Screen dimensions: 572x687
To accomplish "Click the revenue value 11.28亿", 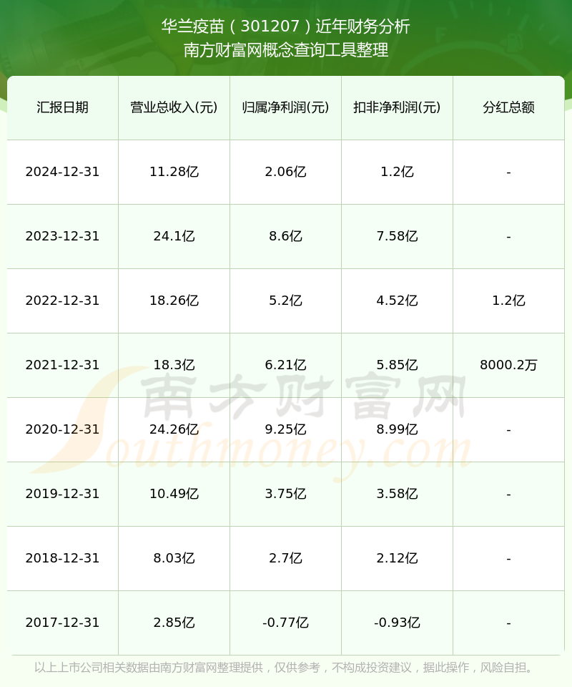I will 174,172.
